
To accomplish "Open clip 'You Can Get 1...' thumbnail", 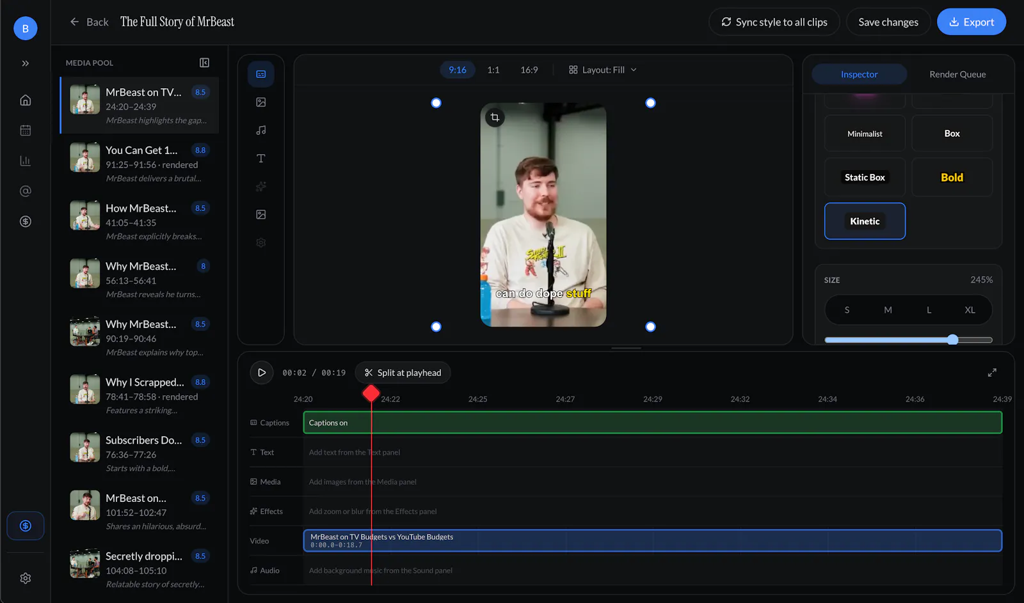I will click(84, 157).
